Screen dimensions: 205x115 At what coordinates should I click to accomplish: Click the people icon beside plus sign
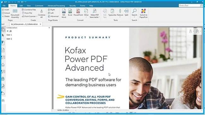(11, 31)
